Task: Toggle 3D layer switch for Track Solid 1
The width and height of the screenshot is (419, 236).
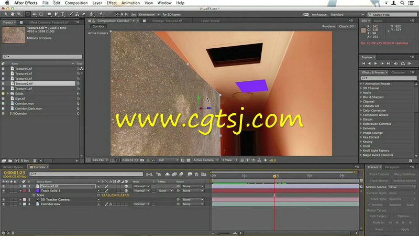Action: click(x=126, y=191)
